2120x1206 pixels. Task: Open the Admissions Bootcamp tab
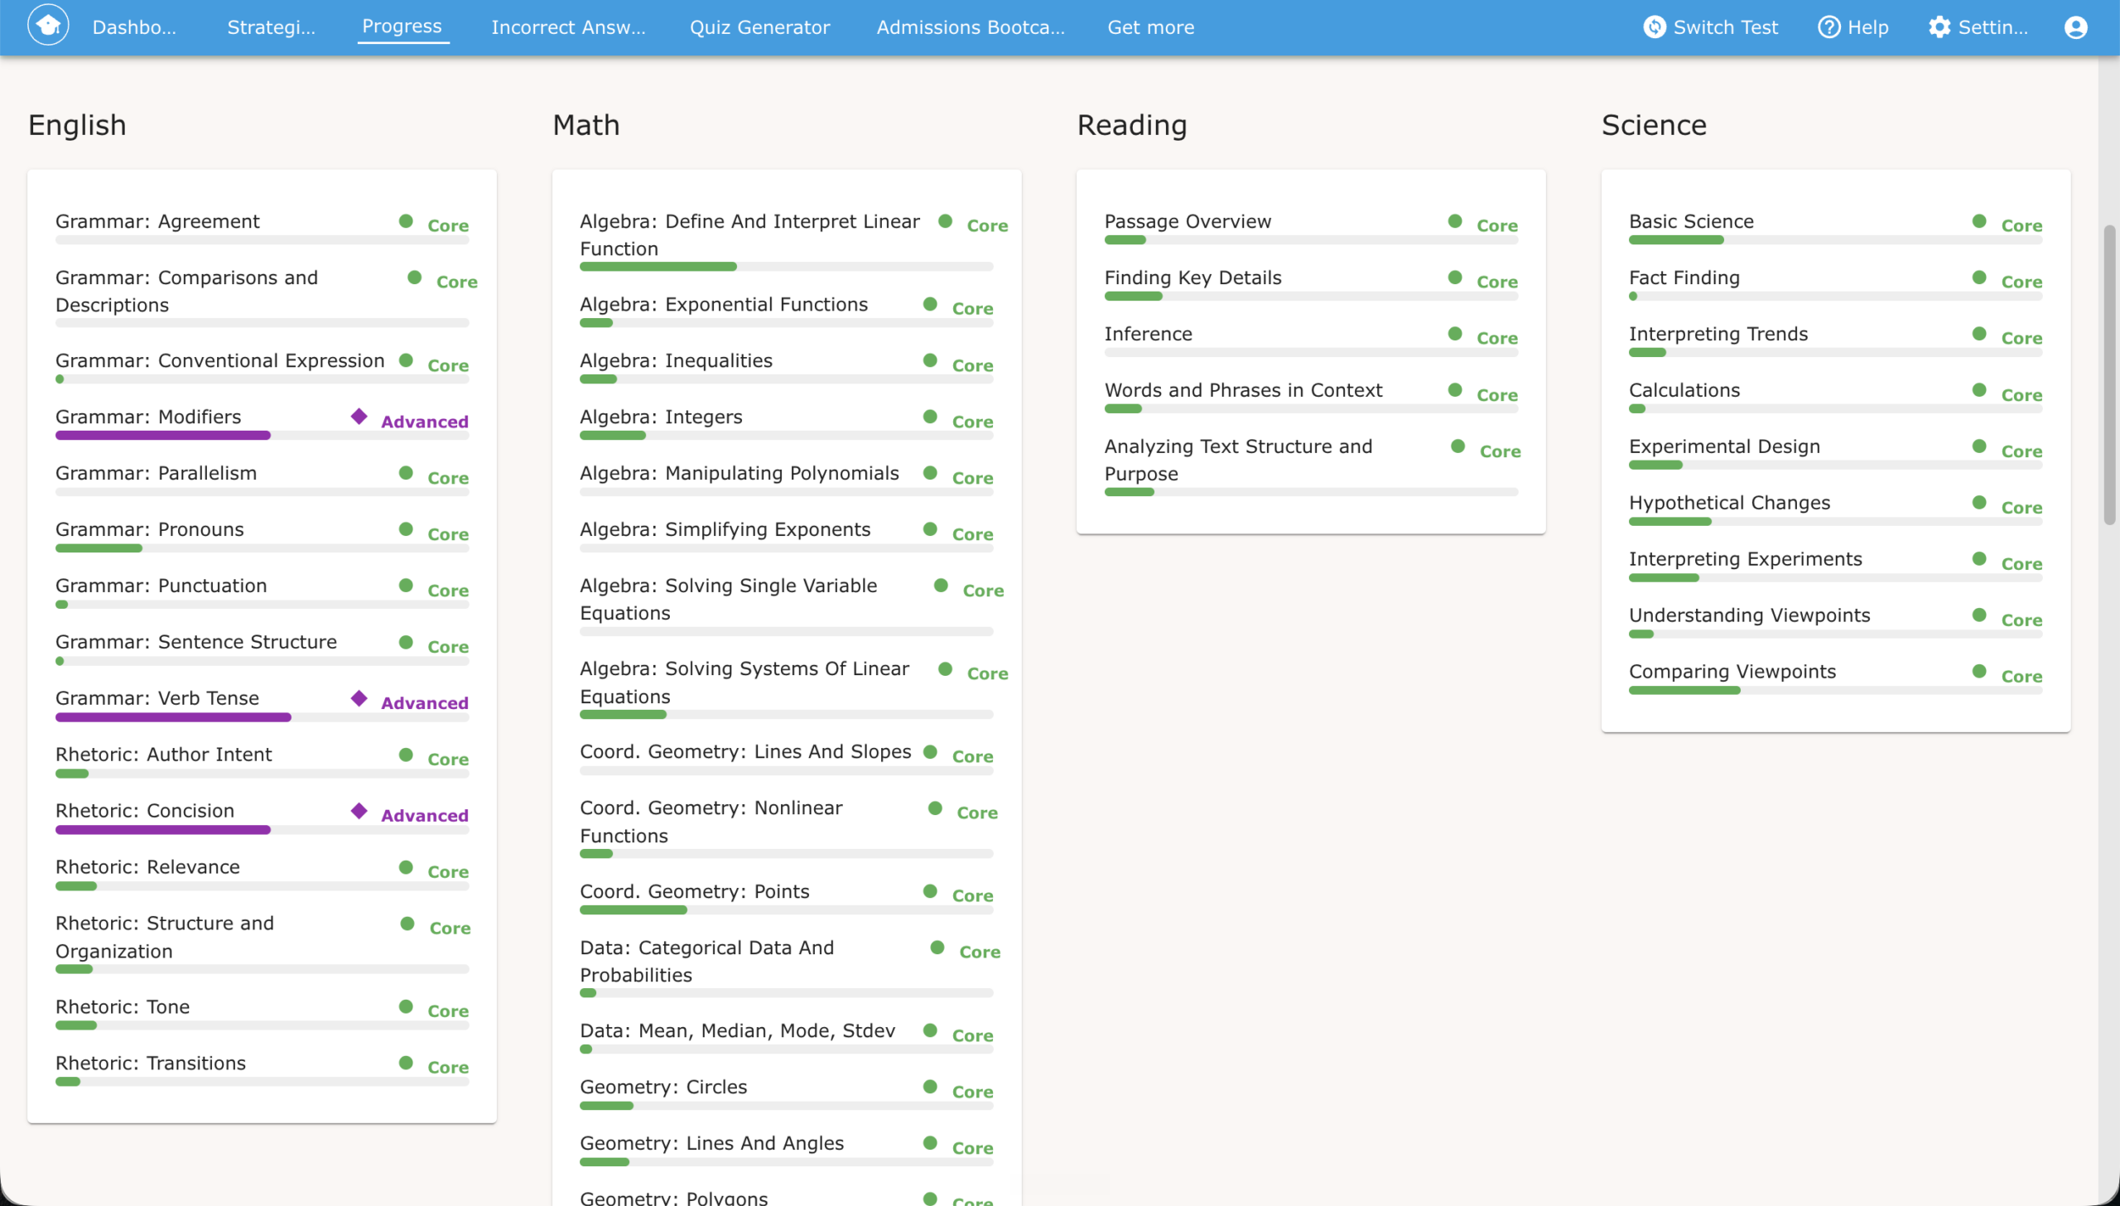pyautogui.click(x=971, y=27)
